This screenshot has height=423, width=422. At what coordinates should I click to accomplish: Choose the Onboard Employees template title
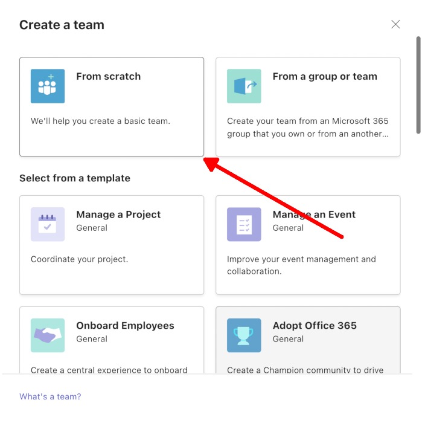coord(125,326)
